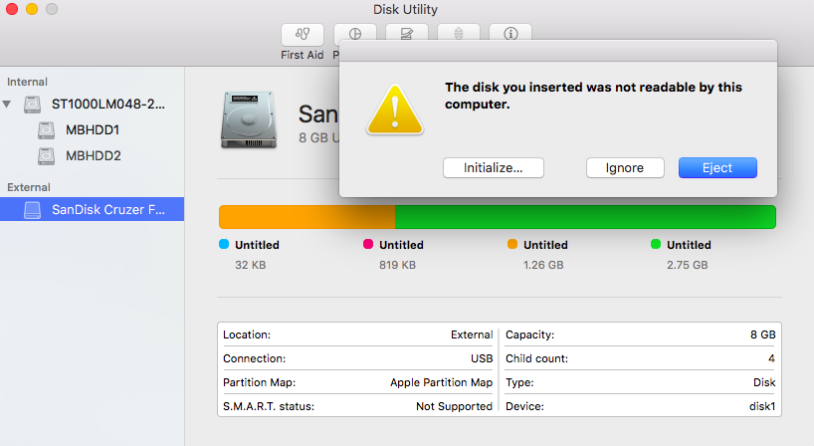Screen dimensions: 814x446
Task: Select the 'Untitled' 1.26 GB partition label
Action: click(x=545, y=245)
